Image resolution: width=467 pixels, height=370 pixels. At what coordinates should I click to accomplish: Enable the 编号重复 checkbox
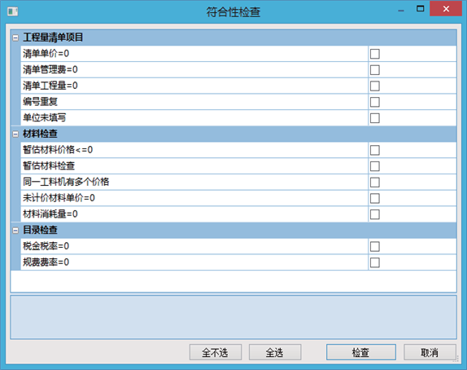(x=375, y=102)
